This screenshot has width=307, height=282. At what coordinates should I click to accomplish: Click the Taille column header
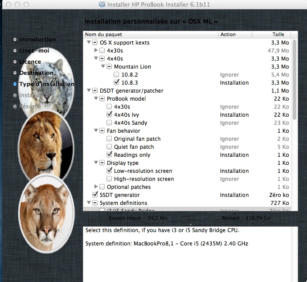tap(271, 34)
